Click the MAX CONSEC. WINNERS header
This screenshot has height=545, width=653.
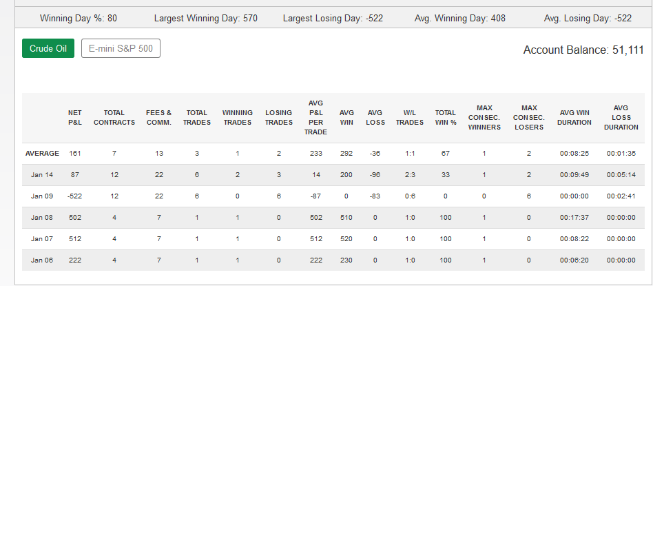tap(484, 118)
